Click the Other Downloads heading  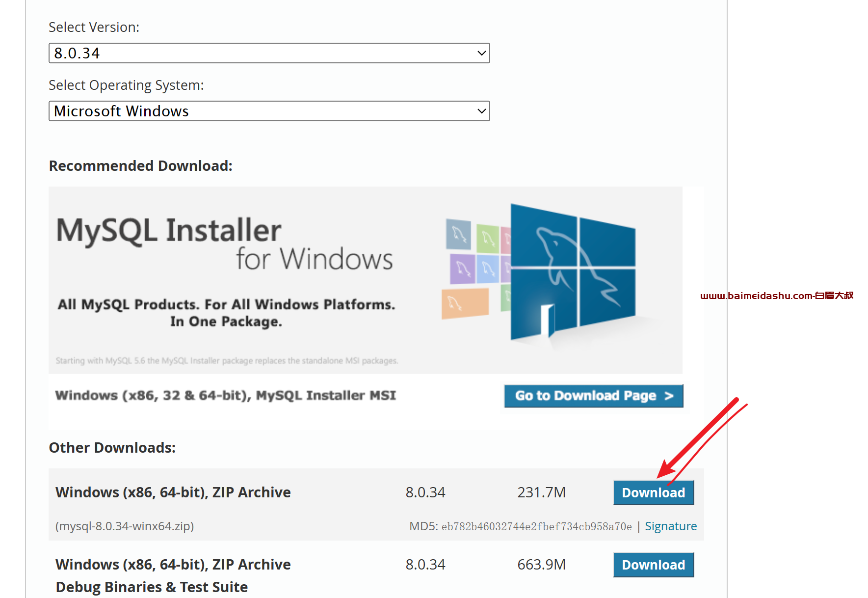tap(112, 448)
